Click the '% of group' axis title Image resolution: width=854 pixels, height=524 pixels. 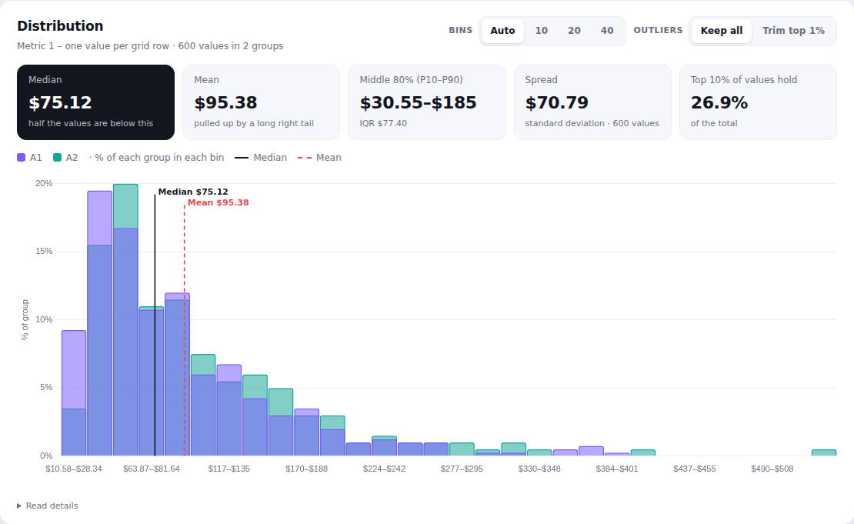coord(25,320)
